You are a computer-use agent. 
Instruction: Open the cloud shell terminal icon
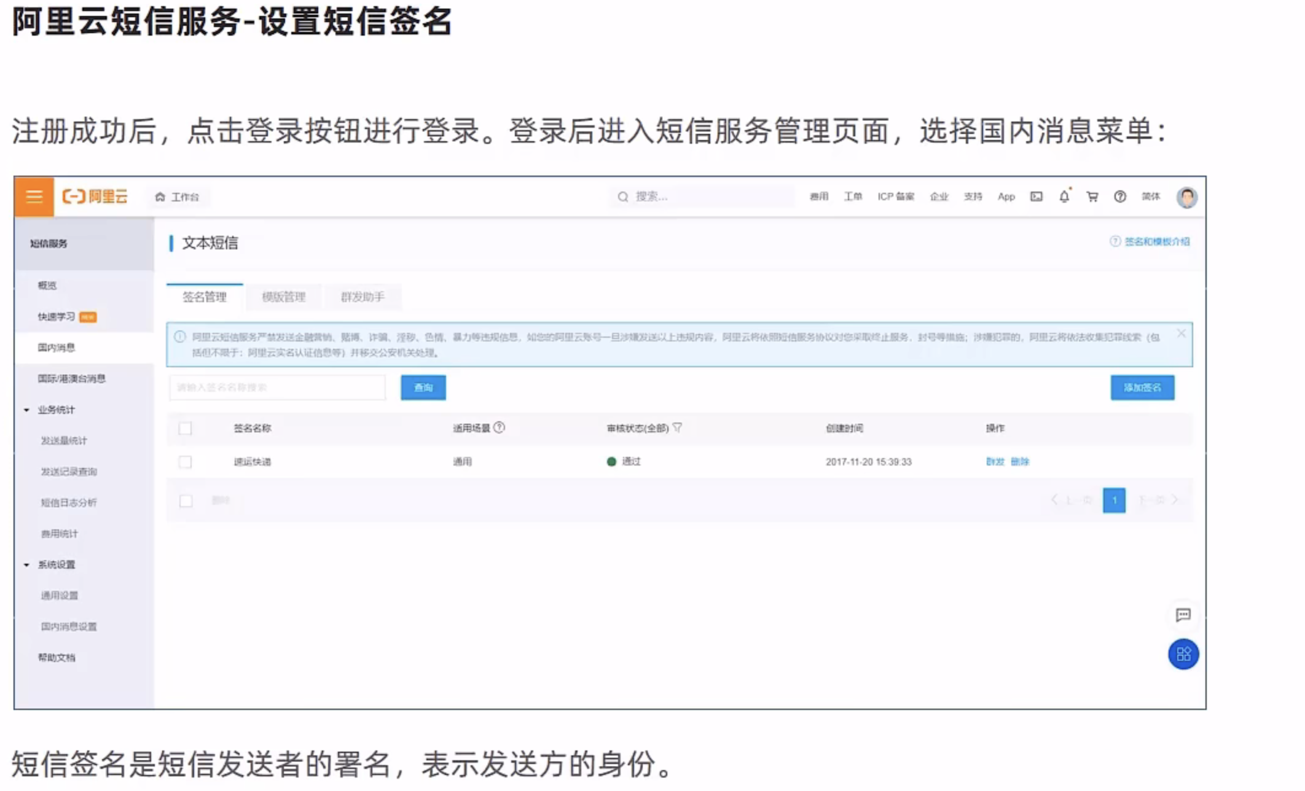[1037, 197]
